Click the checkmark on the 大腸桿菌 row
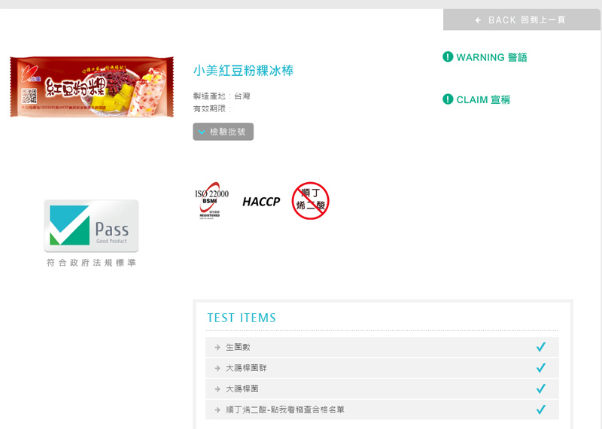This screenshot has height=429, width=602. [x=540, y=388]
